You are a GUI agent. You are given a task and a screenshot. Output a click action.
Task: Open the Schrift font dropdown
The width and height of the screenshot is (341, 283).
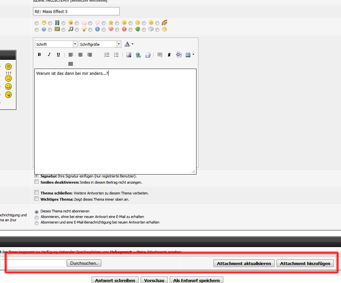pos(75,44)
